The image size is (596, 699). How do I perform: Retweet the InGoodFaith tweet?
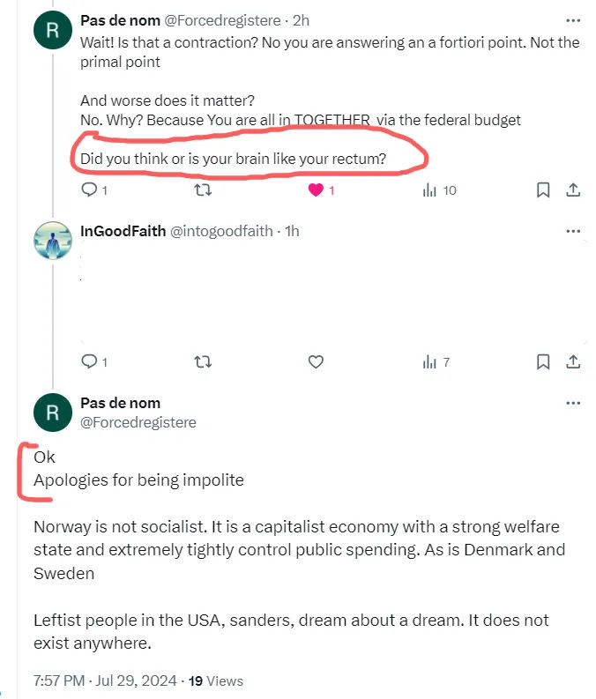coord(203,361)
